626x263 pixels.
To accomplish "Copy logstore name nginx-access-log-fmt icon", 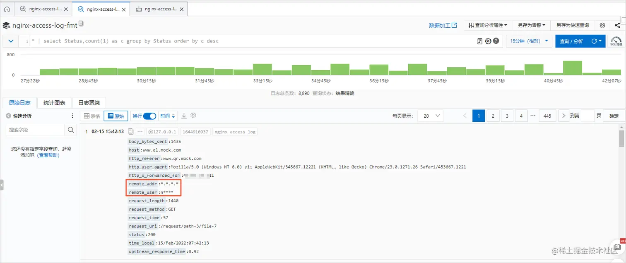I will [81, 24].
